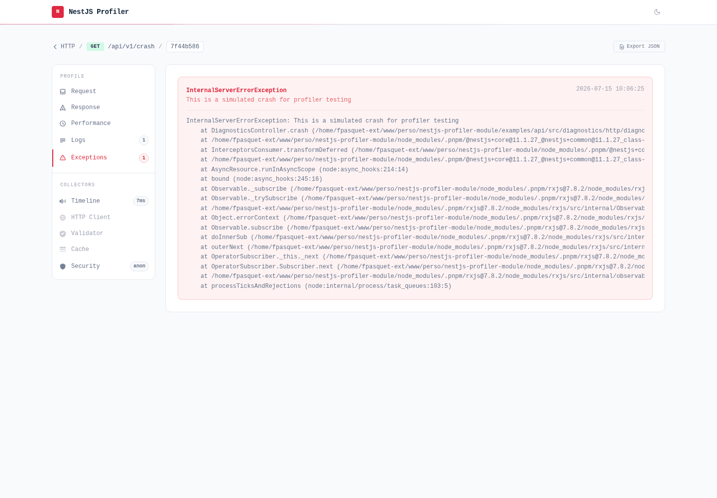Click the Validator shield-check icon

[x=63, y=234]
